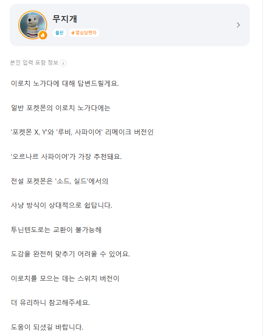This screenshot has width=265, height=336.
Task: Open the 무지개 username link
Action: pyautogui.click(x=64, y=19)
